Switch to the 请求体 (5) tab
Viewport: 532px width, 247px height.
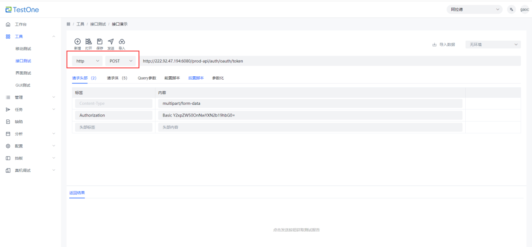tap(117, 78)
